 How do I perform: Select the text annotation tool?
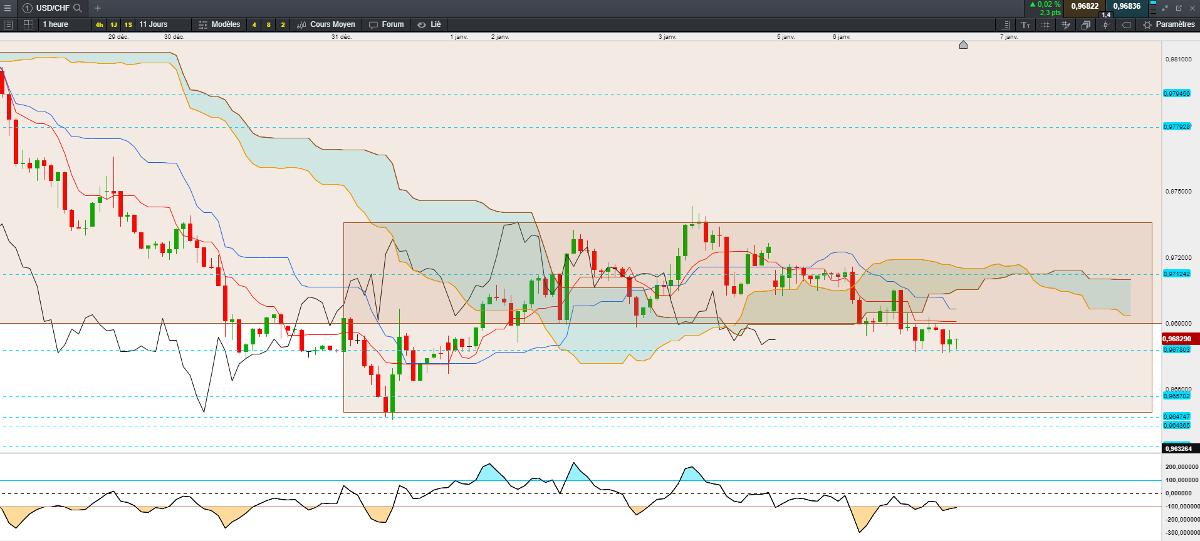coord(1026,24)
